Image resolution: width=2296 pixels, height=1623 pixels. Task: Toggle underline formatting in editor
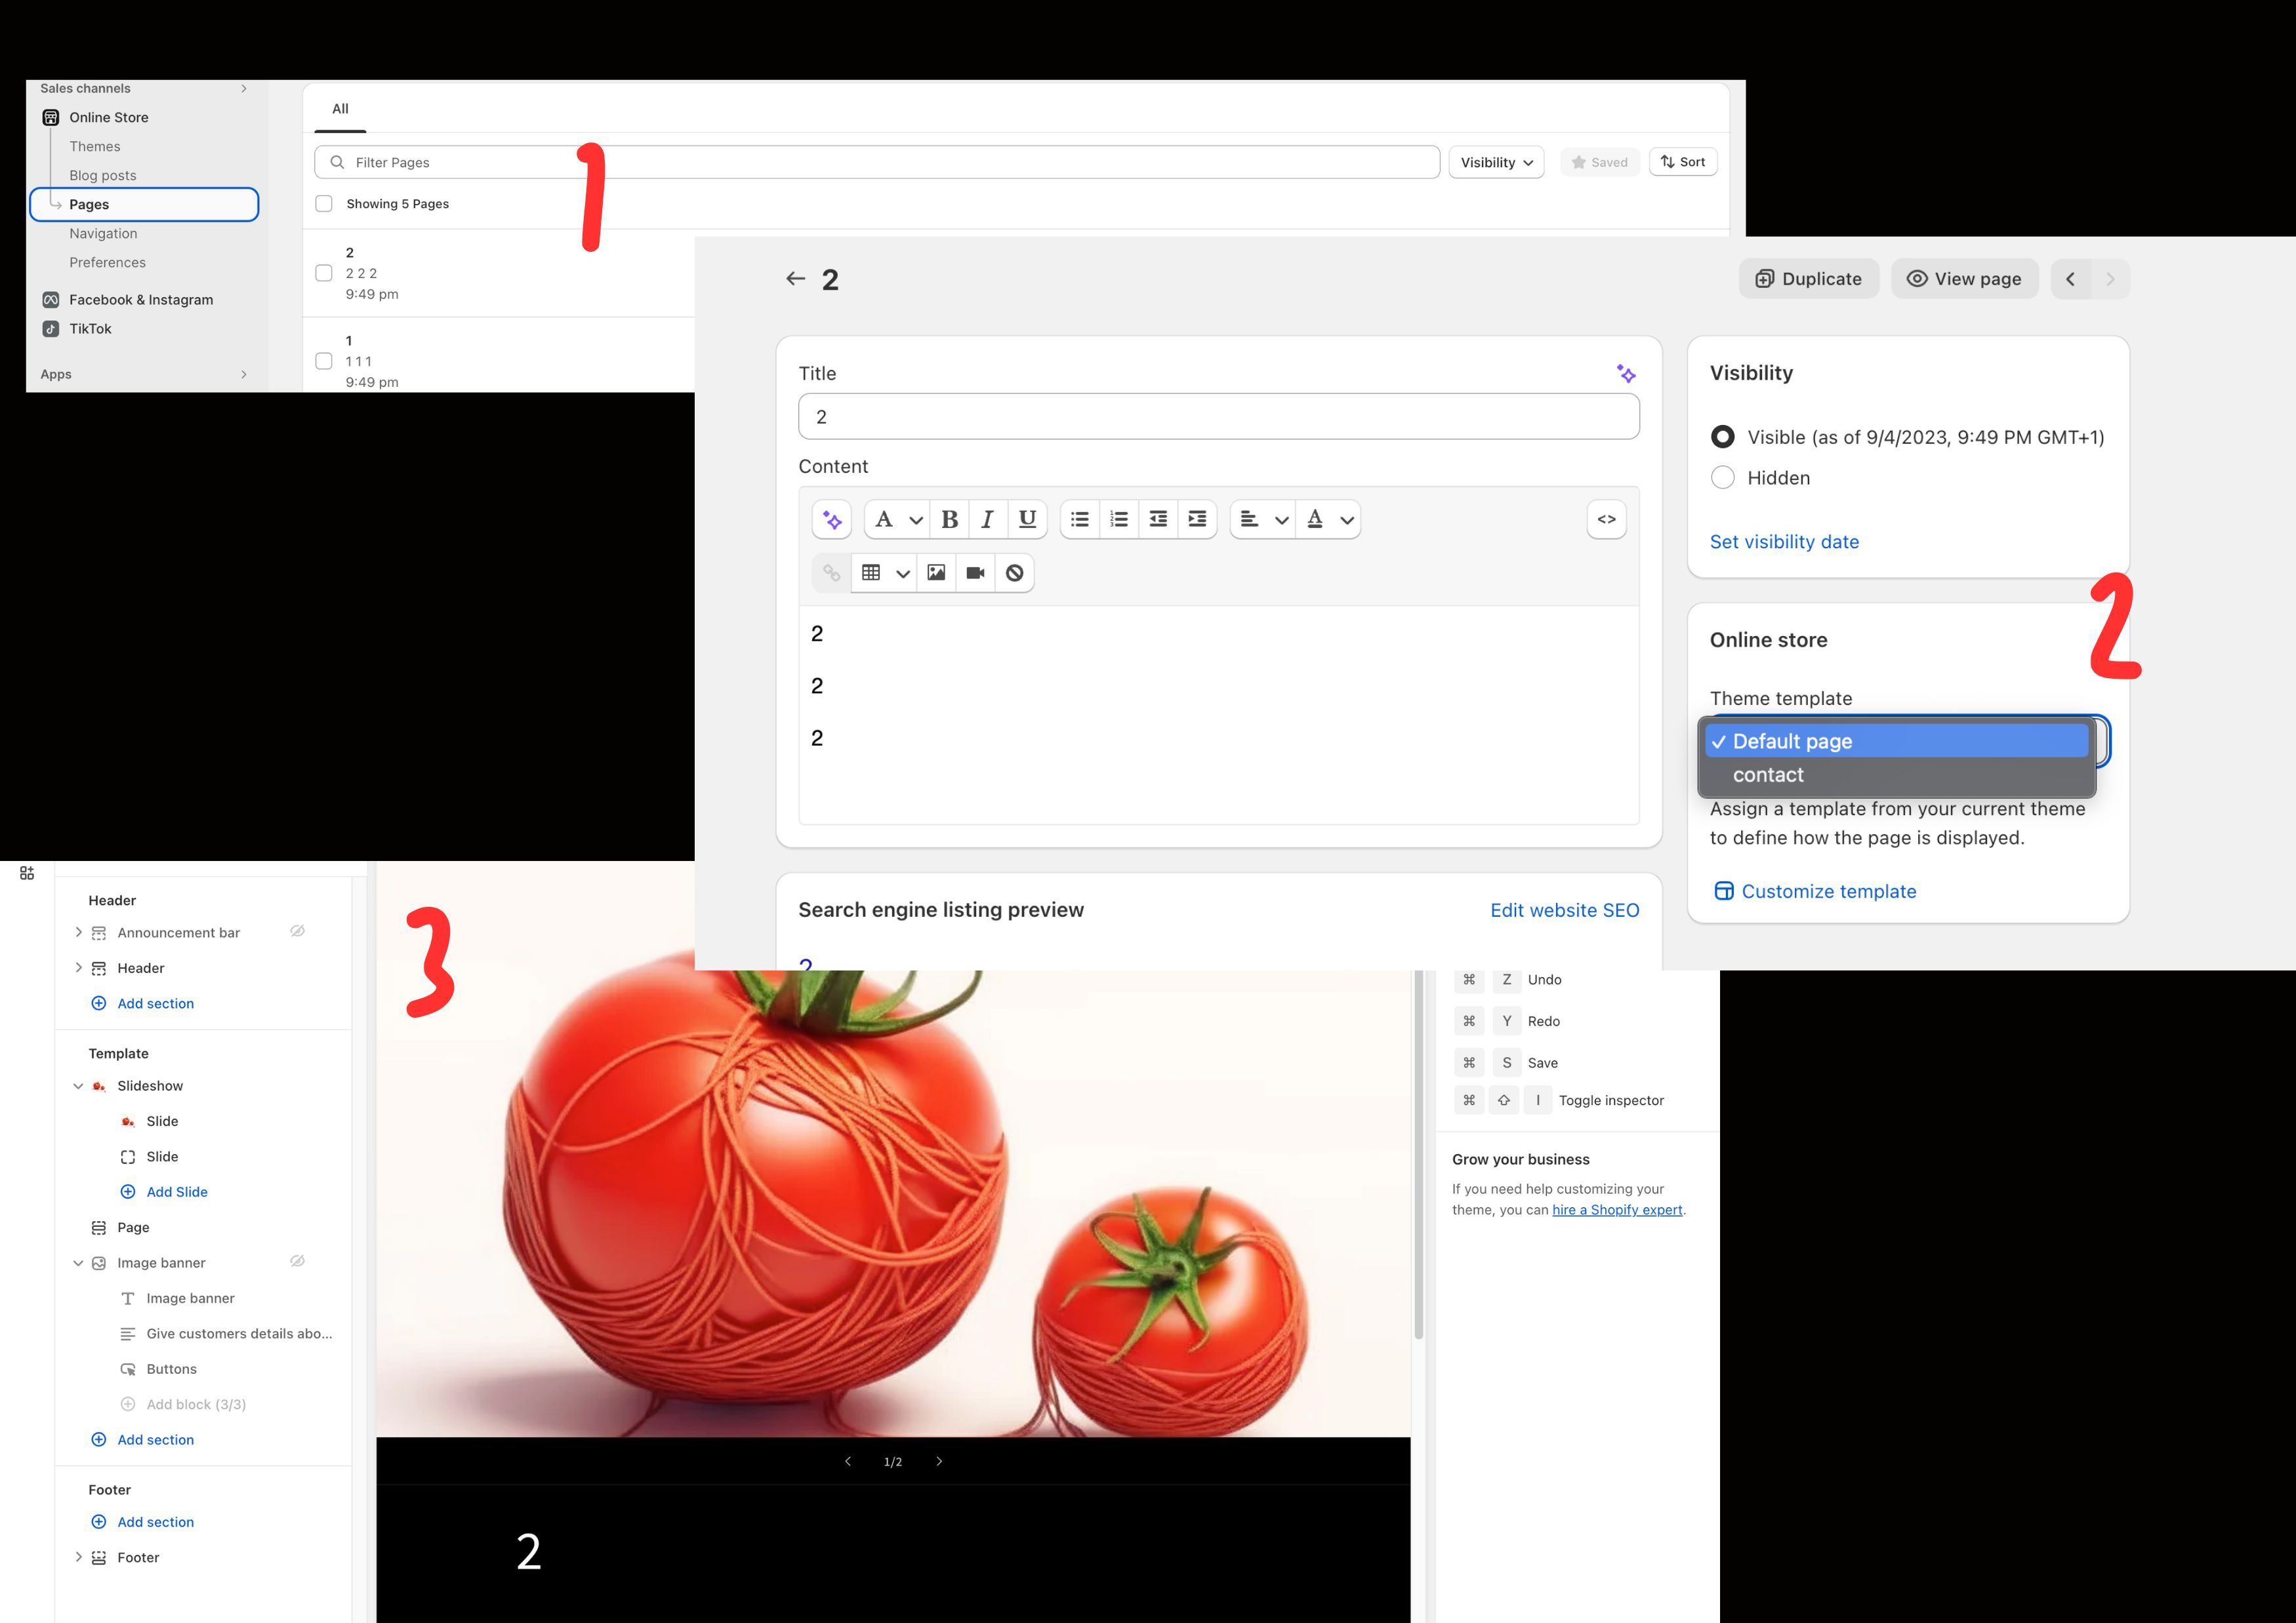[1027, 519]
